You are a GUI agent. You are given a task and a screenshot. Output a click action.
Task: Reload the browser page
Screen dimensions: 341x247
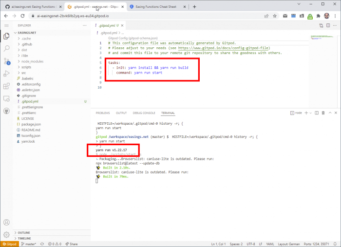(x=22, y=16)
